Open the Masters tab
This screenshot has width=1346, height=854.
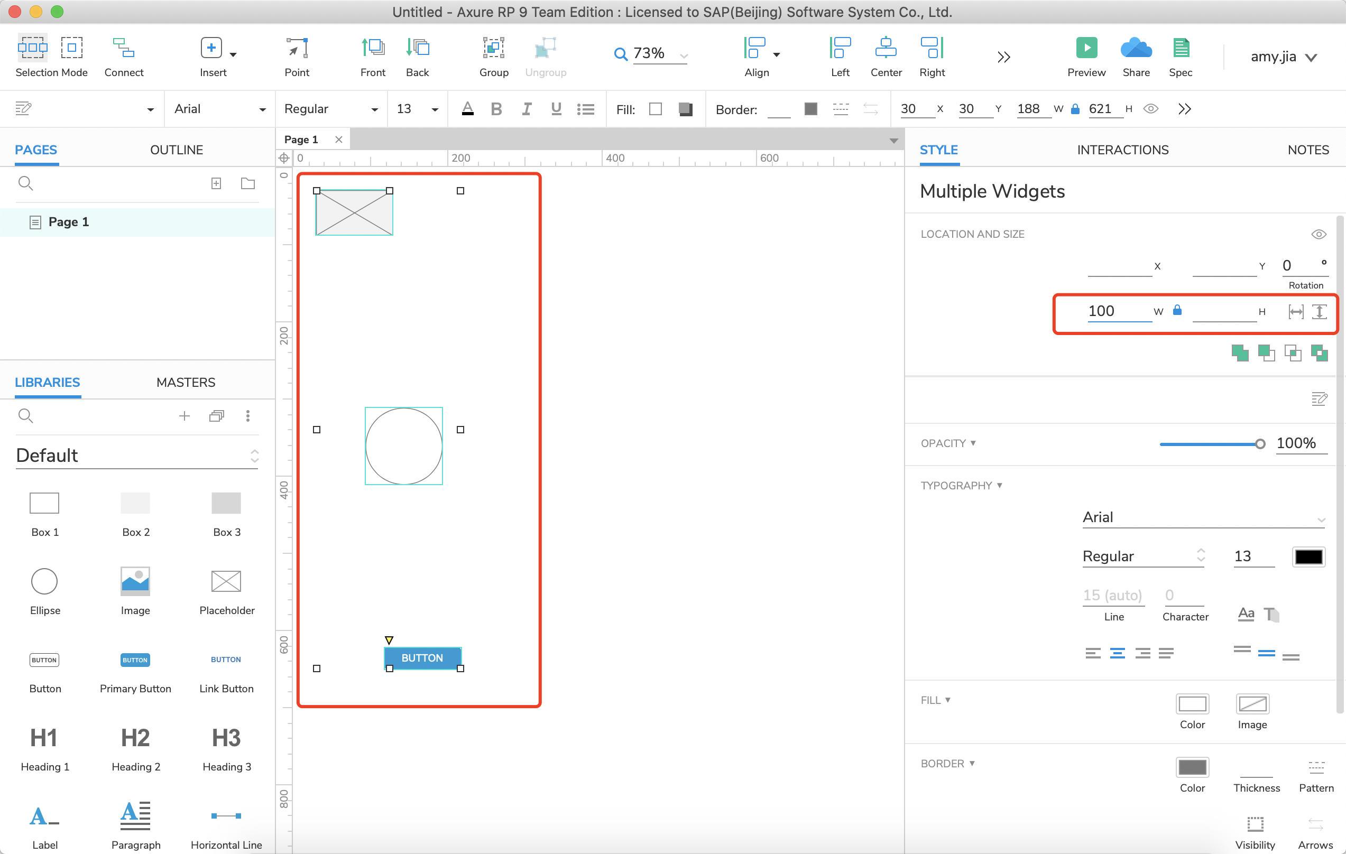coord(186,382)
